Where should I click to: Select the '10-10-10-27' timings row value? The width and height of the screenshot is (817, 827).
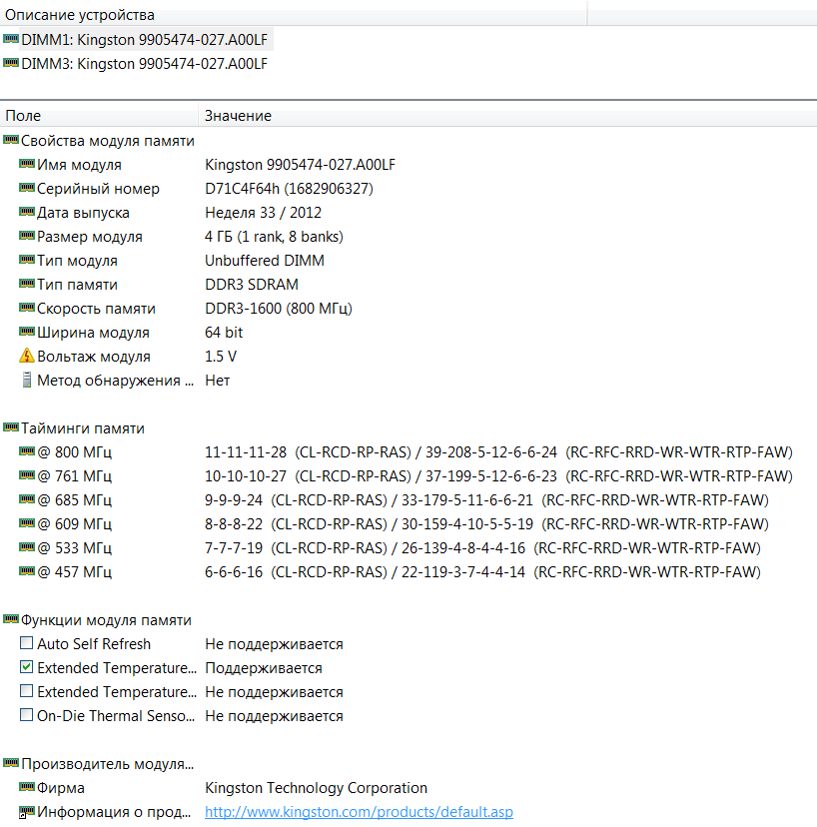point(499,476)
